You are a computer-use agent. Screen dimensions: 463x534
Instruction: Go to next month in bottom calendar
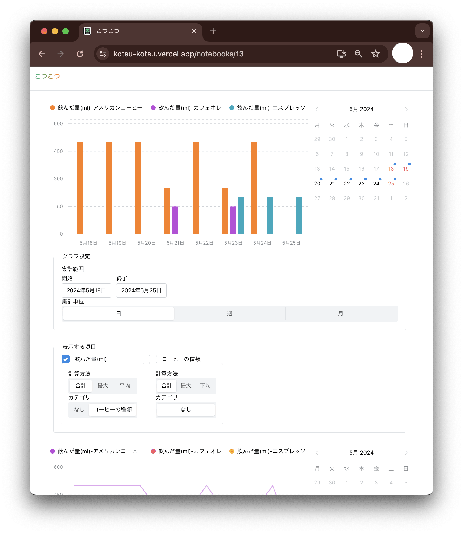coord(406,453)
